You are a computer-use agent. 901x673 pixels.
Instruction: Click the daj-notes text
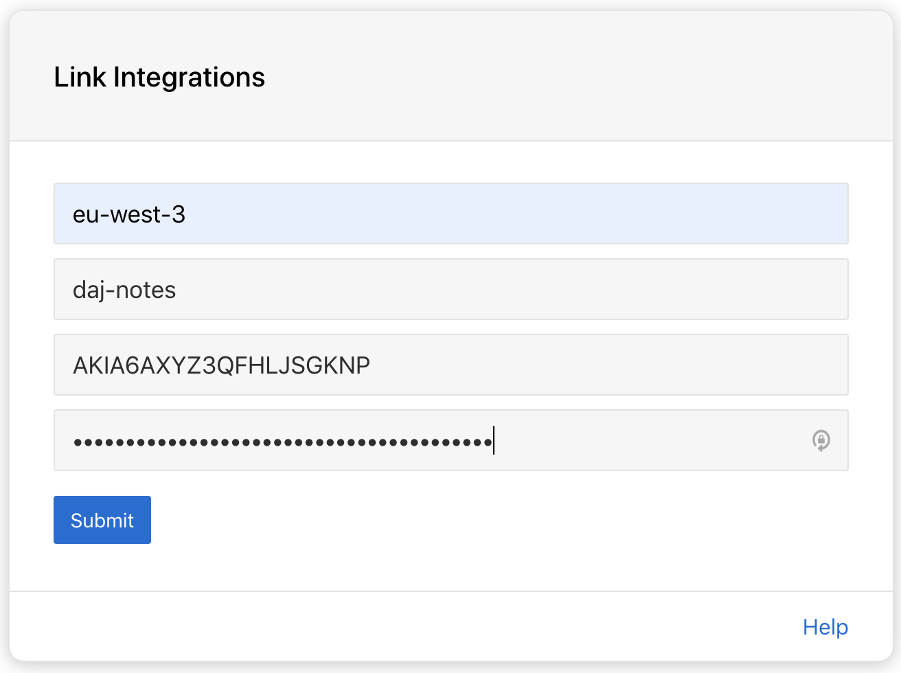point(124,290)
